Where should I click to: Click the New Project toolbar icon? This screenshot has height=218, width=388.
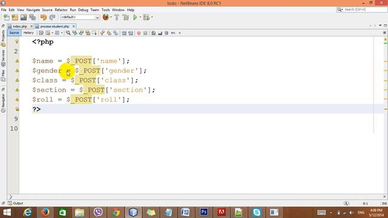[15, 18]
